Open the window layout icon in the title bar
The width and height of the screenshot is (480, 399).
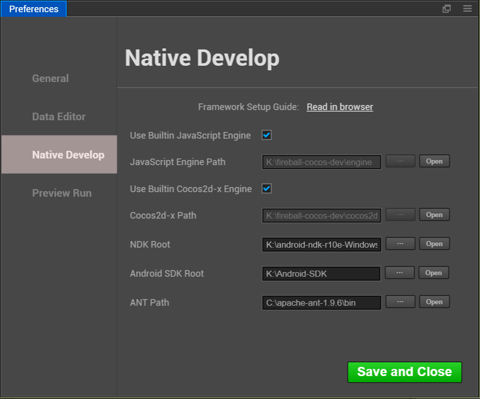(447, 9)
